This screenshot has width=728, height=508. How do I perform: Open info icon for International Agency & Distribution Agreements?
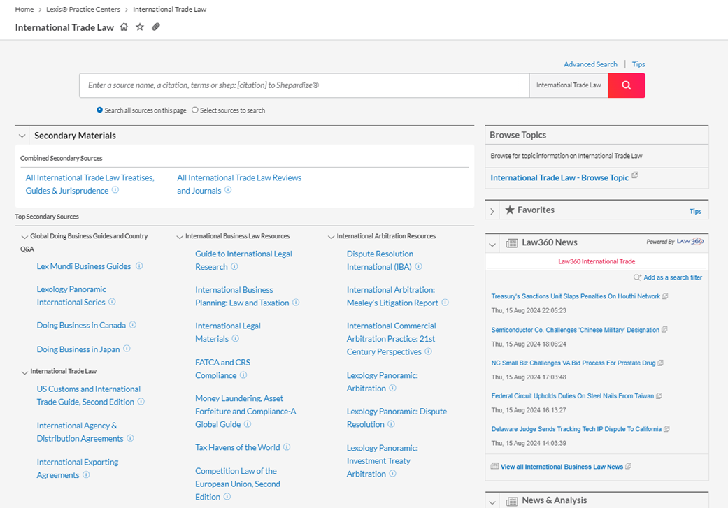tap(131, 438)
